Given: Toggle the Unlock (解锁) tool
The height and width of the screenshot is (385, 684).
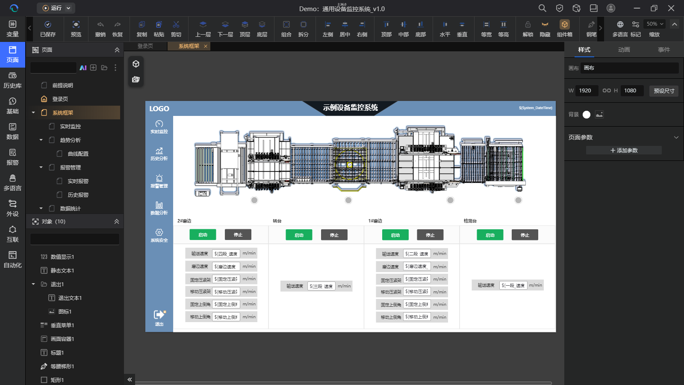Looking at the screenshot, I should [x=528, y=29].
